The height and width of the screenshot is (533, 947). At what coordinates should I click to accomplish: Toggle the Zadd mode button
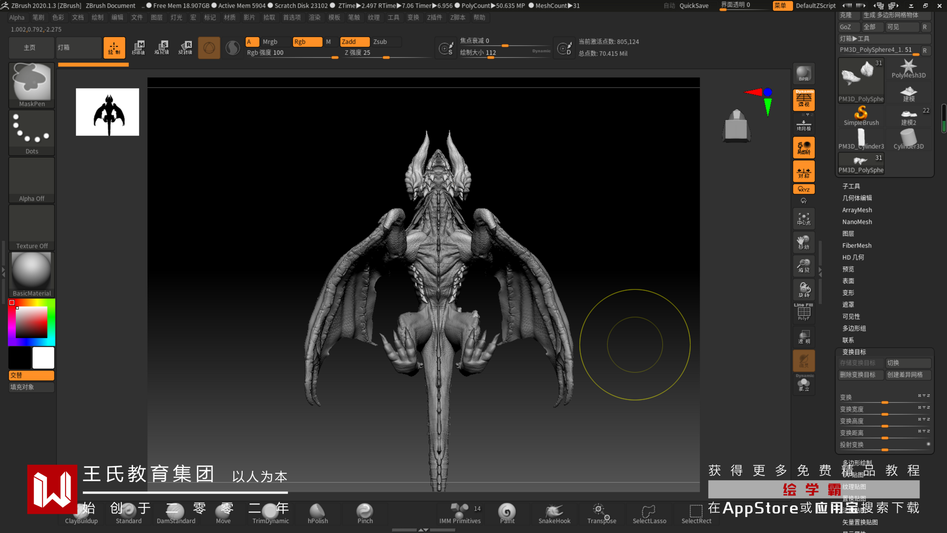354,42
